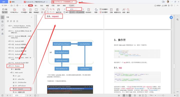Go to previous page arrow in toolbar
180x97 pixels.
tap(64, 9)
